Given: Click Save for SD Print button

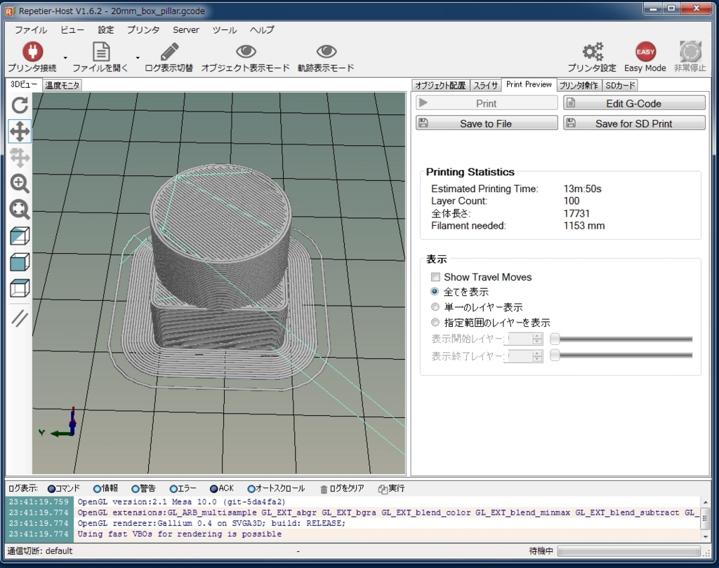Looking at the screenshot, I should coord(634,123).
